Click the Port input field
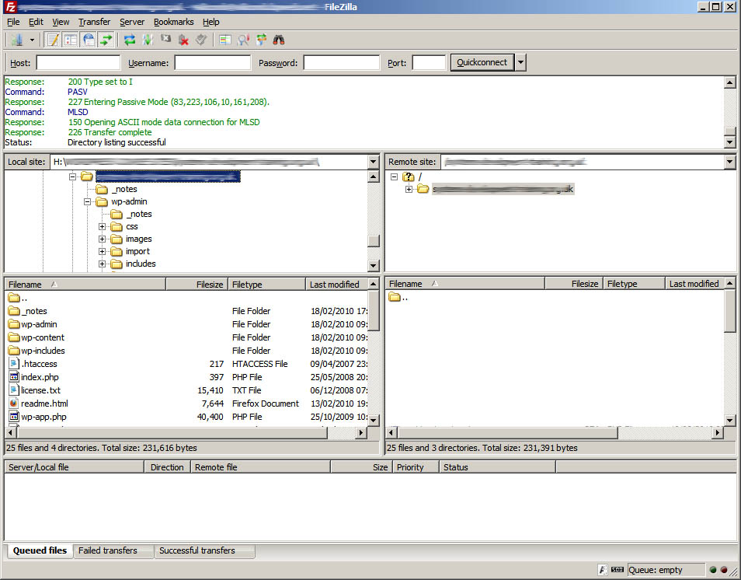The width and height of the screenshot is (741, 580). (429, 63)
